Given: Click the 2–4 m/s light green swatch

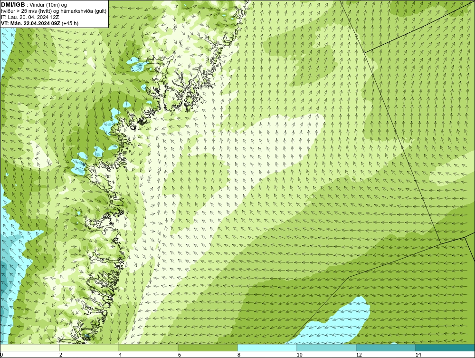Looking at the screenshot, I should tap(89, 348).
